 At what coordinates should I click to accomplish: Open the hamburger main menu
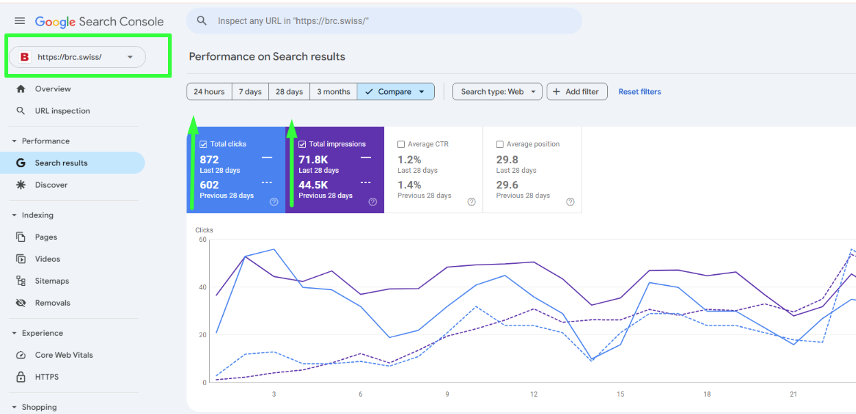(x=20, y=21)
